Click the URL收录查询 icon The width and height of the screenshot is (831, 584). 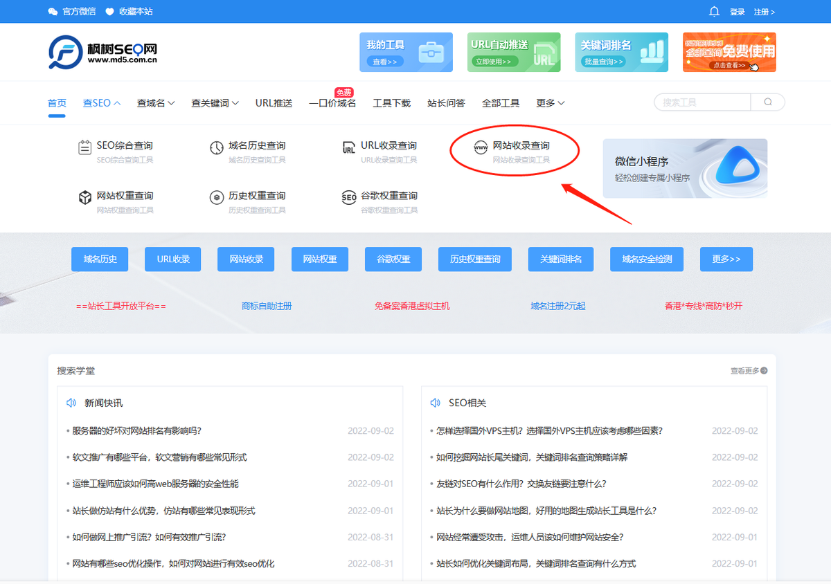349,147
